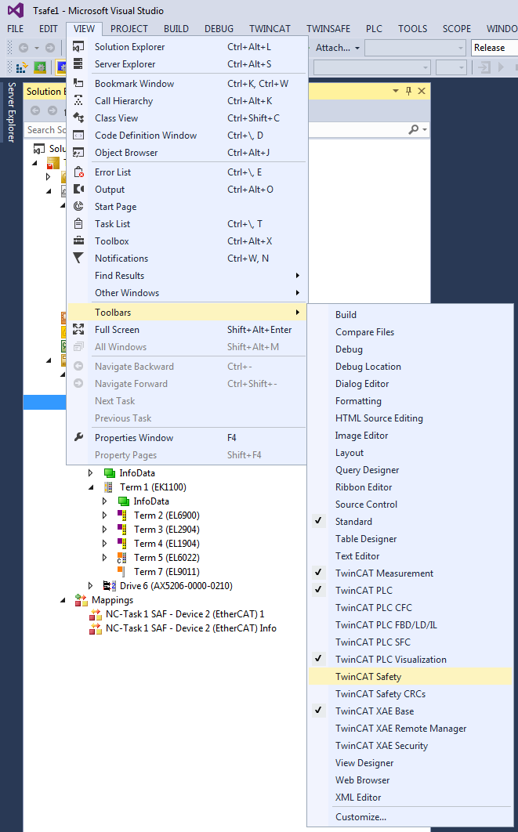Click Customize... in the Toolbars submenu

pyautogui.click(x=360, y=817)
